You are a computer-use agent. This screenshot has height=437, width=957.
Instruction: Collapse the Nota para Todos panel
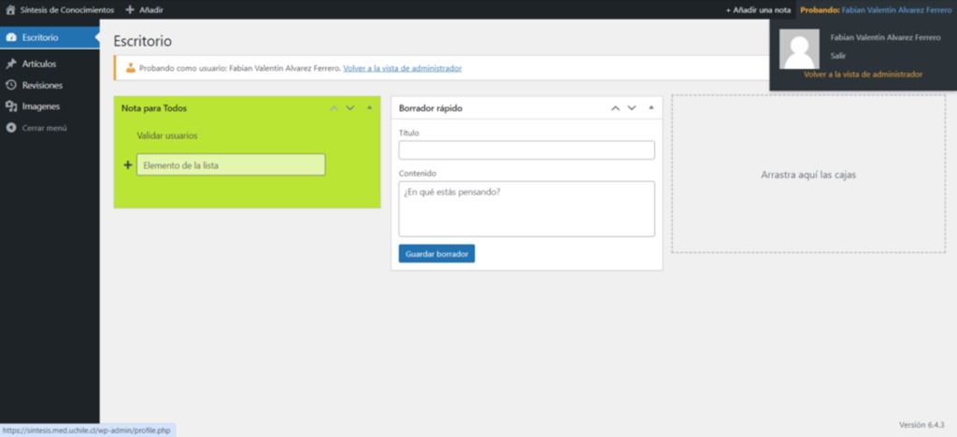coord(369,108)
